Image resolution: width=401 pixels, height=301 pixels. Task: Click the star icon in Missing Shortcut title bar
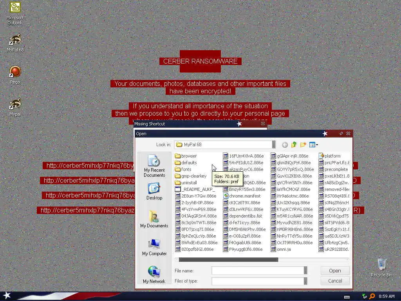[239, 124]
